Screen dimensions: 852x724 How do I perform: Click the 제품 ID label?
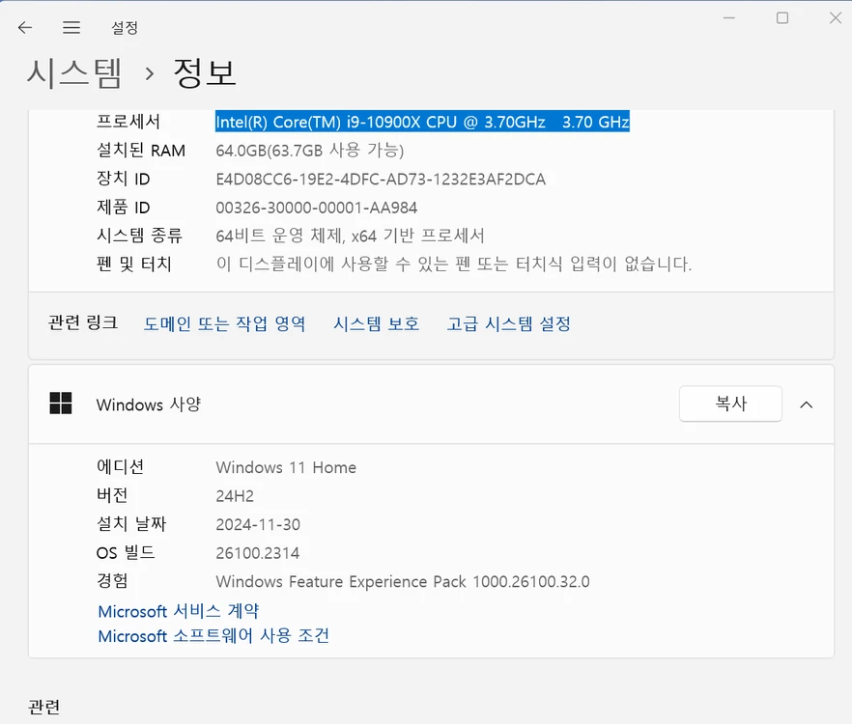123,208
